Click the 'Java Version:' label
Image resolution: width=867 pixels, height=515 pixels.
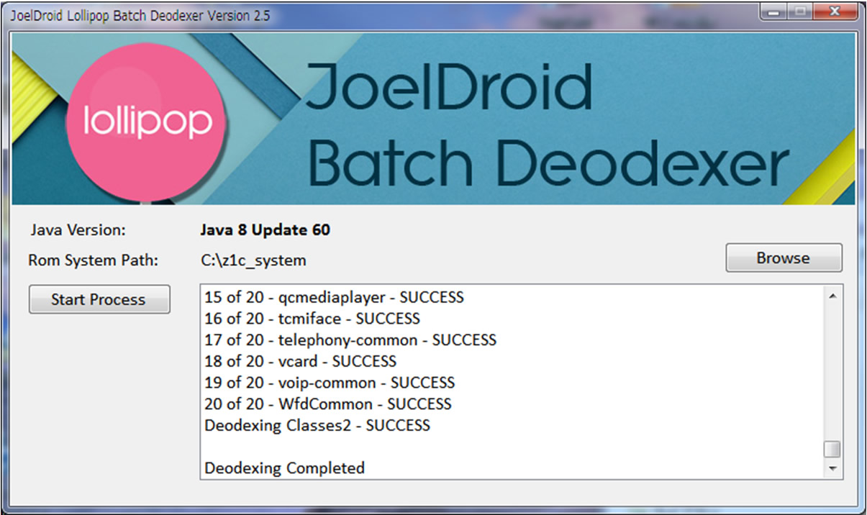[x=78, y=230]
